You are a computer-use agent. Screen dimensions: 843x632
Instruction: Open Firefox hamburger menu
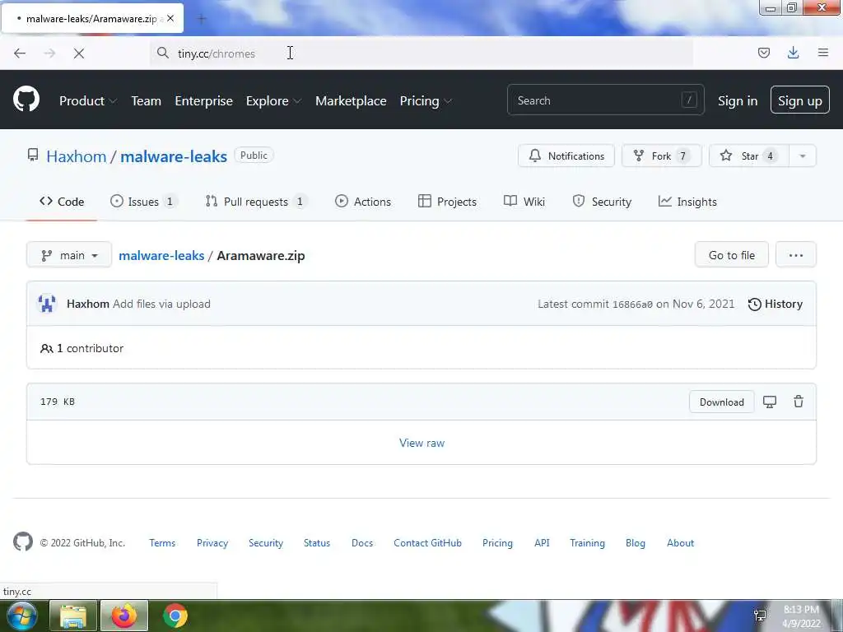coord(823,53)
